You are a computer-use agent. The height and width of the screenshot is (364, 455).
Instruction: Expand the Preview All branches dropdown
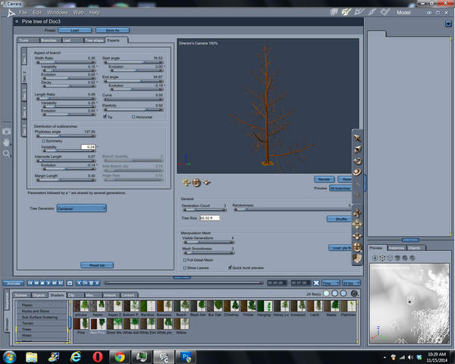coord(340,187)
